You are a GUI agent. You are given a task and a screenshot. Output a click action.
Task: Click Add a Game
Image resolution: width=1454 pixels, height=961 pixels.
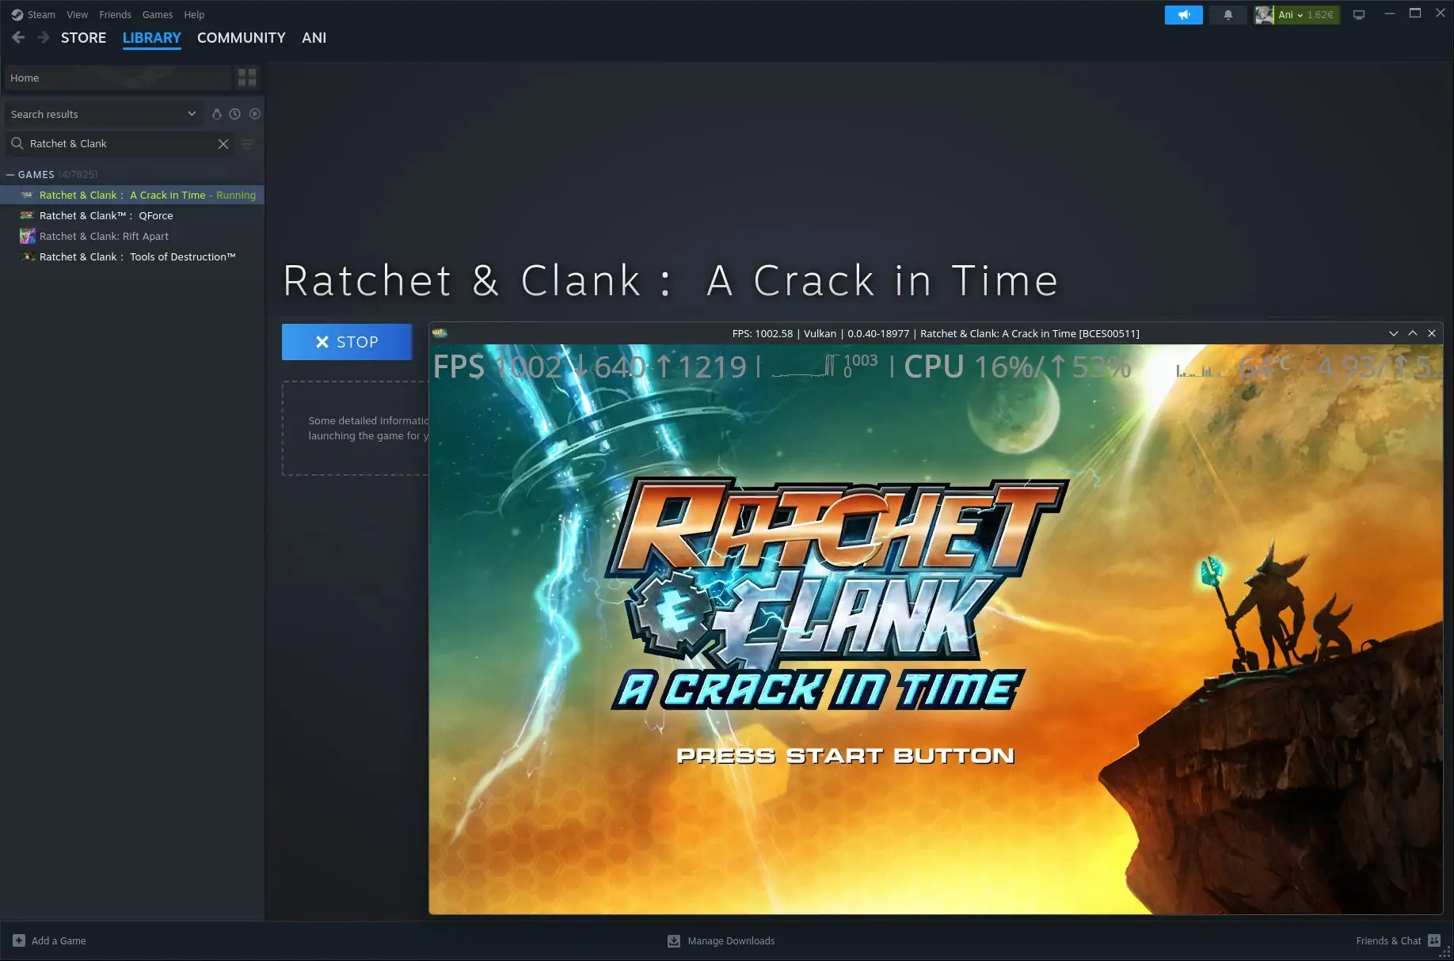[49, 940]
